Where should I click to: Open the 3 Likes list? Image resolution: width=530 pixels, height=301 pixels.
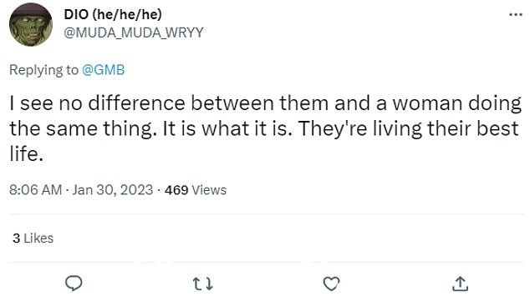click(33, 238)
